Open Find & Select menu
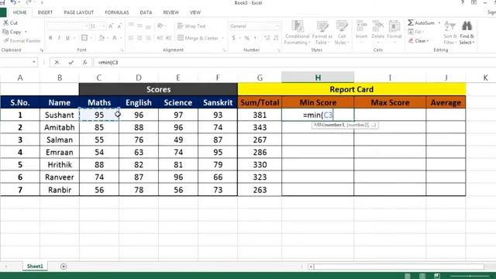This screenshot has width=496, height=279. click(467, 33)
